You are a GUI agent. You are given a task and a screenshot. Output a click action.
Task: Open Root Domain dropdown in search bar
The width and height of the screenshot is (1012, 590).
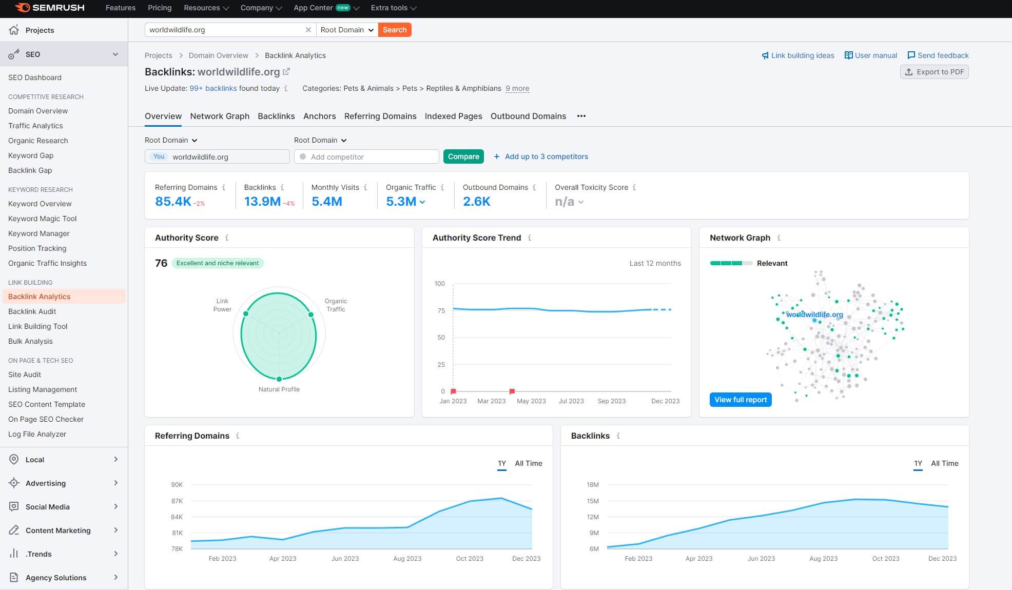(347, 30)
